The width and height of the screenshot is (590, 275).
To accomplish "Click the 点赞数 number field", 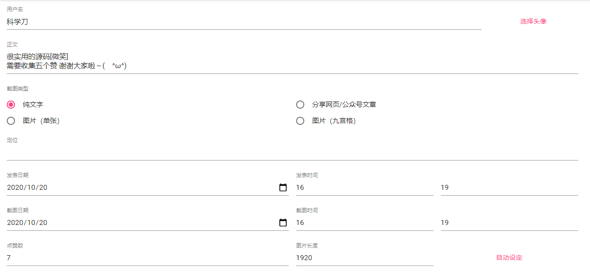I will (147, 258).
